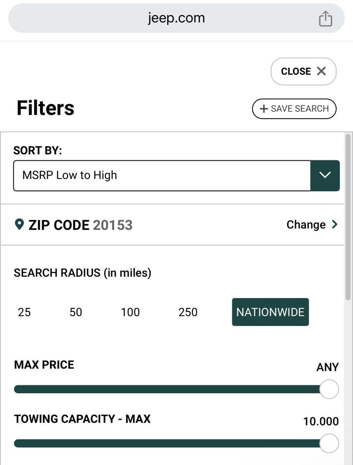Viewport: 353px width, 465px height.
Task: Click the filters panel vertical scrollbar
Action: pos(348,217)
